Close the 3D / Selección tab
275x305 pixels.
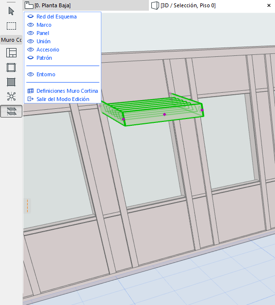pos(269,5)
